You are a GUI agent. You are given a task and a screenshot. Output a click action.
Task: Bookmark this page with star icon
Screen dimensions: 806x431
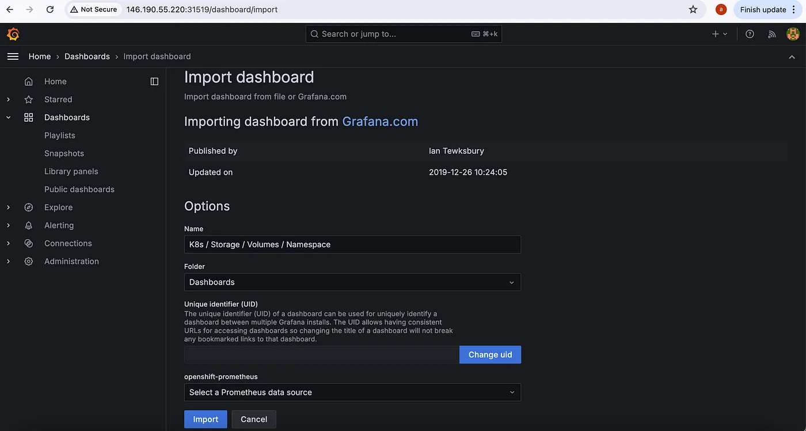click(693, 9)
